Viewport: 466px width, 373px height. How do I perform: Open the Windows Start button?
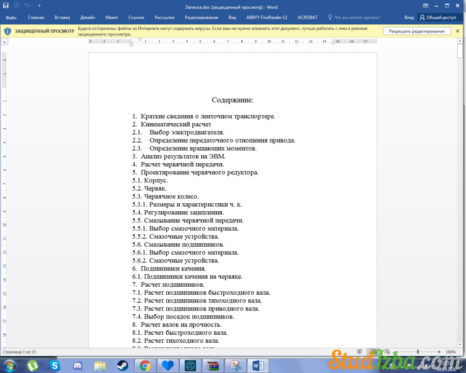pos(9,365)
